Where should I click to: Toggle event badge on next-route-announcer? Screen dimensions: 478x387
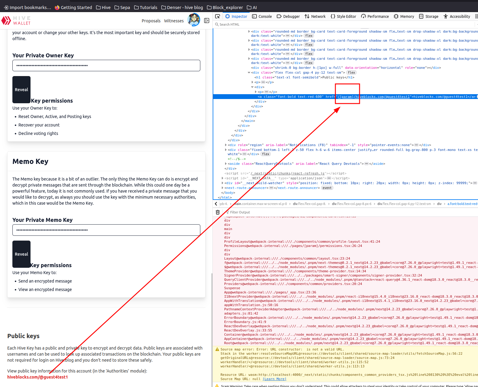point(327,188)
